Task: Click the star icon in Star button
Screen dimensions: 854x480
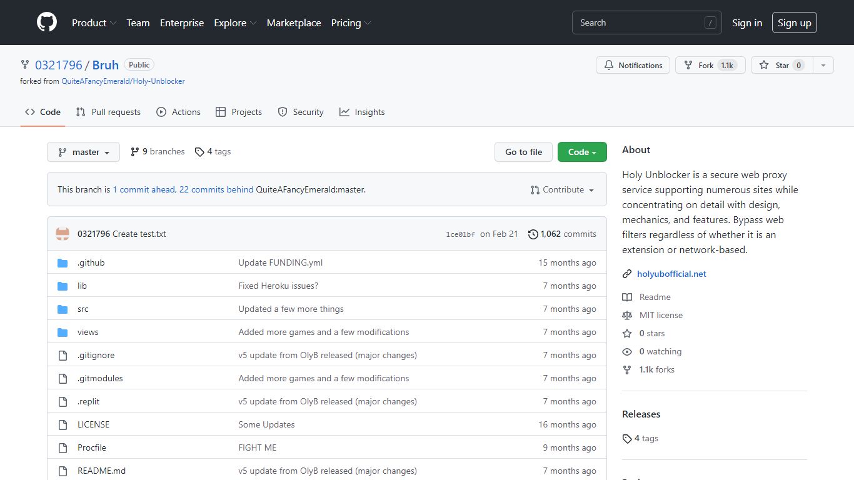Action: [x=764, y=65]
